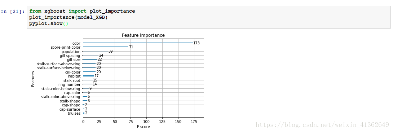Click the import keyword in first line
Image resolution: width=393 pixels, height=132 pixels.
click(78, 11)
